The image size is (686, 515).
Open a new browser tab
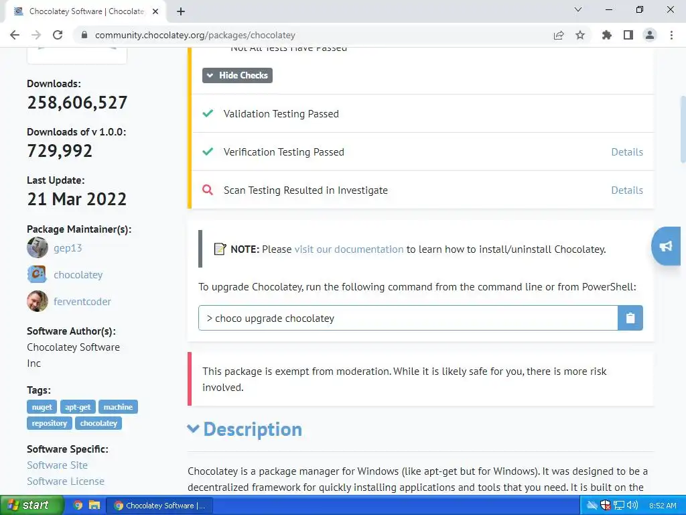point(181,11)
